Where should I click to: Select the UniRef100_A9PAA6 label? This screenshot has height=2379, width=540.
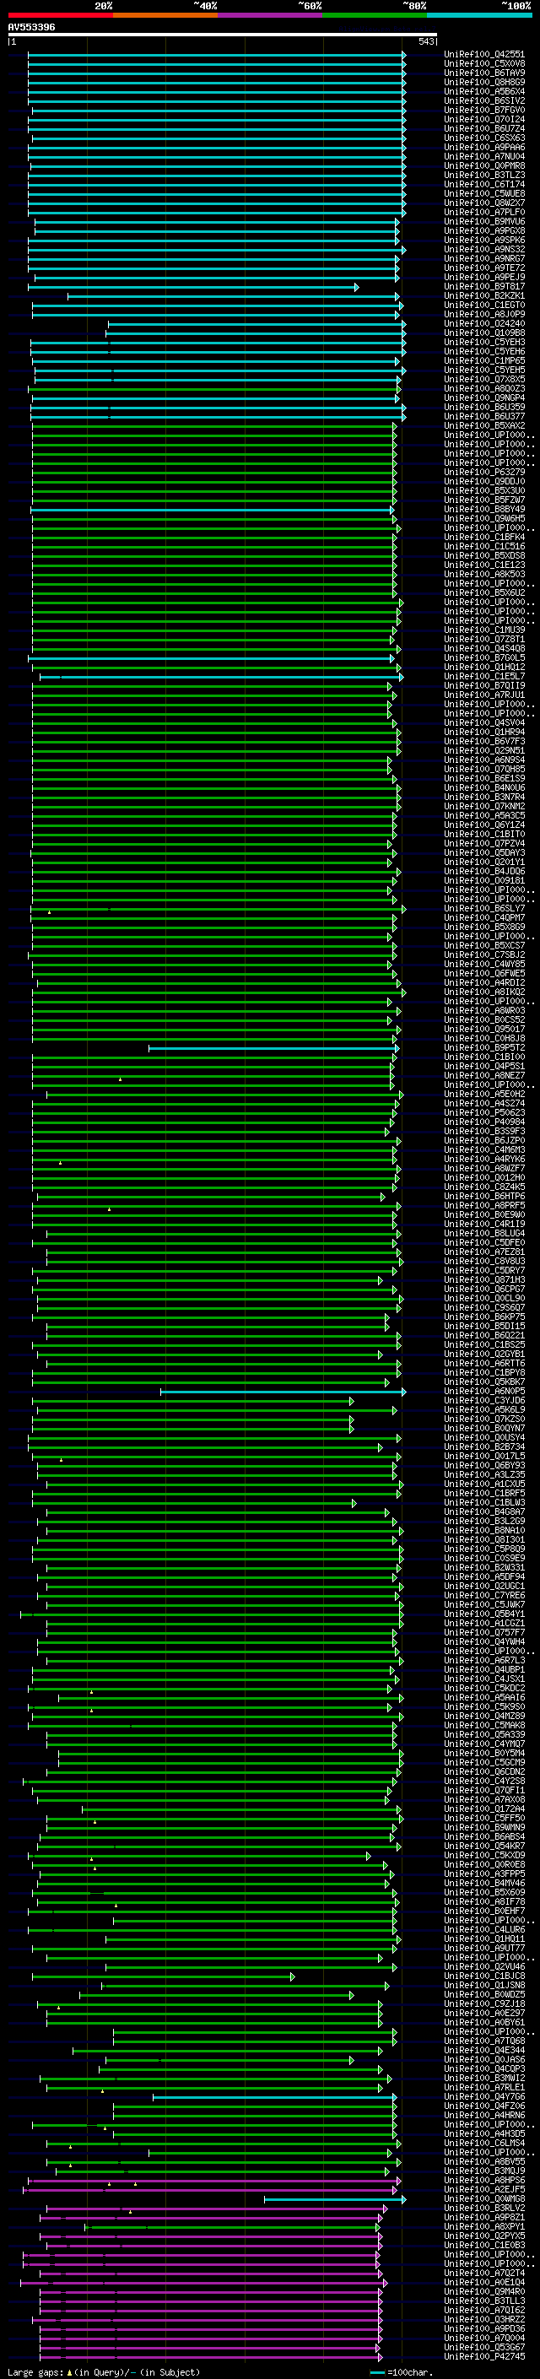tap(483, 147)
